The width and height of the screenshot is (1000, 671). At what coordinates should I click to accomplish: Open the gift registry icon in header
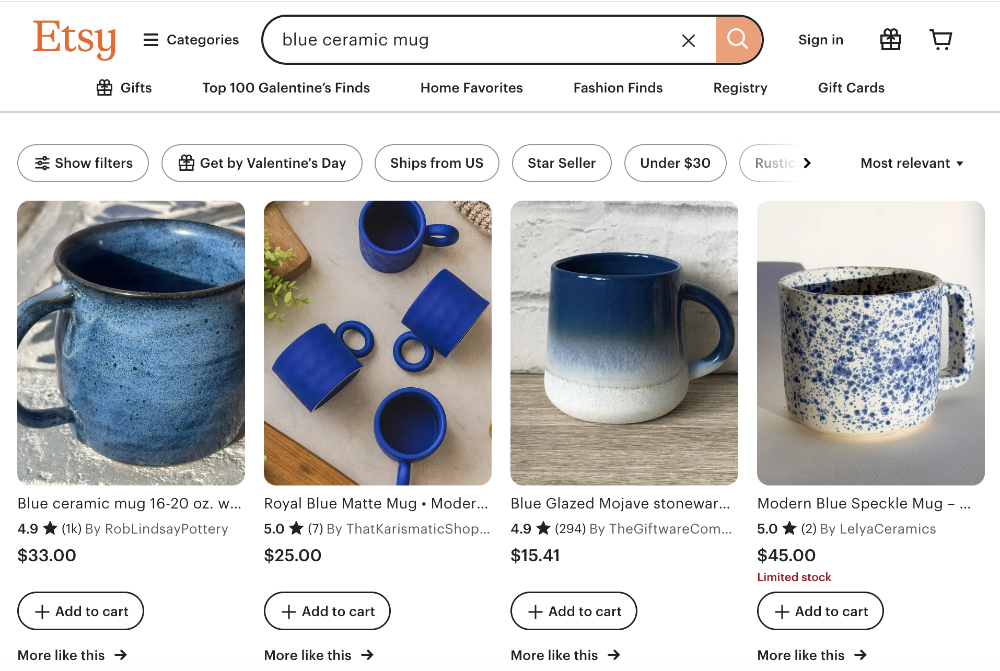point(890,40)
